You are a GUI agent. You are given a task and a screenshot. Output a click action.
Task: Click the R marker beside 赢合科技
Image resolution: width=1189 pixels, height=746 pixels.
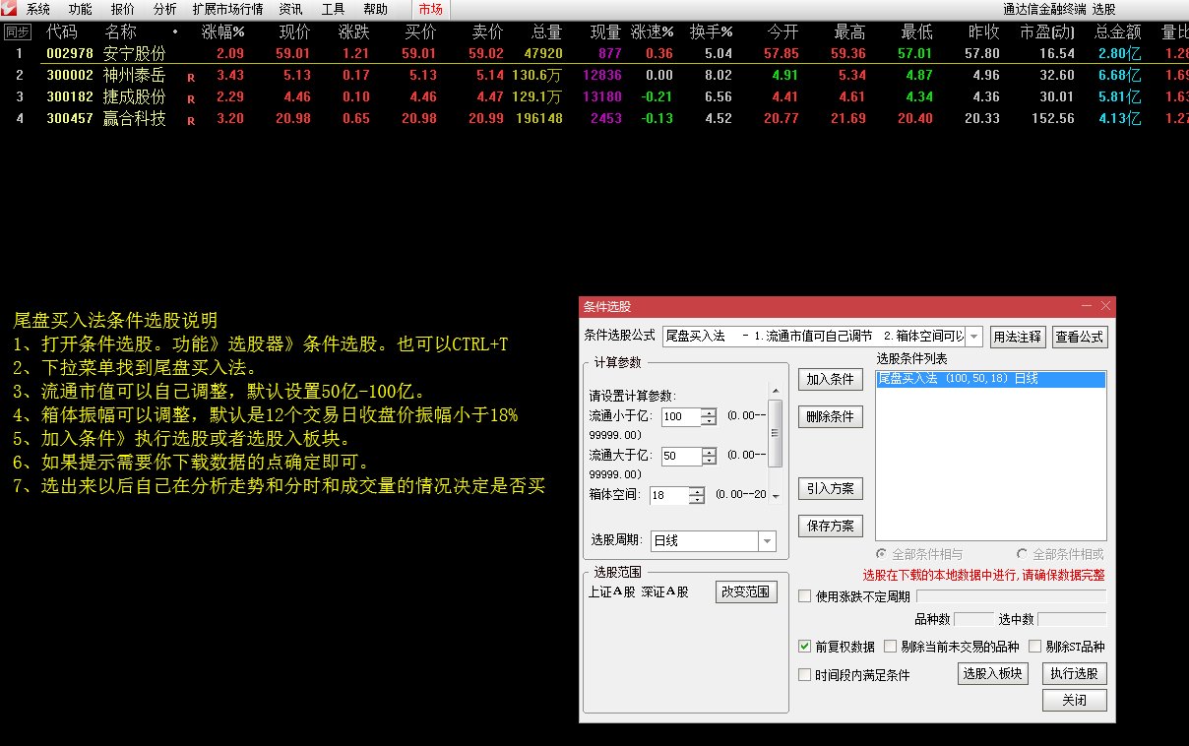tap(191, 120)
